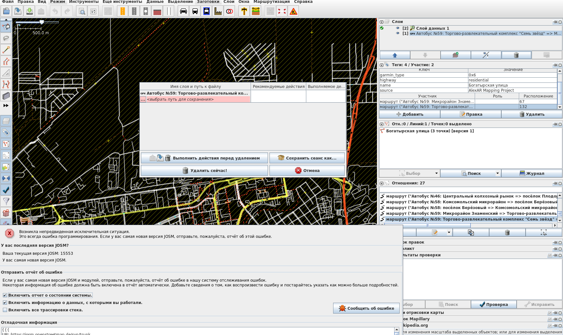The width and height of the screenshot is (563, 335).
Task: Click the 'Удалить сейчас!' button
Action: click(x=204, y=170)
